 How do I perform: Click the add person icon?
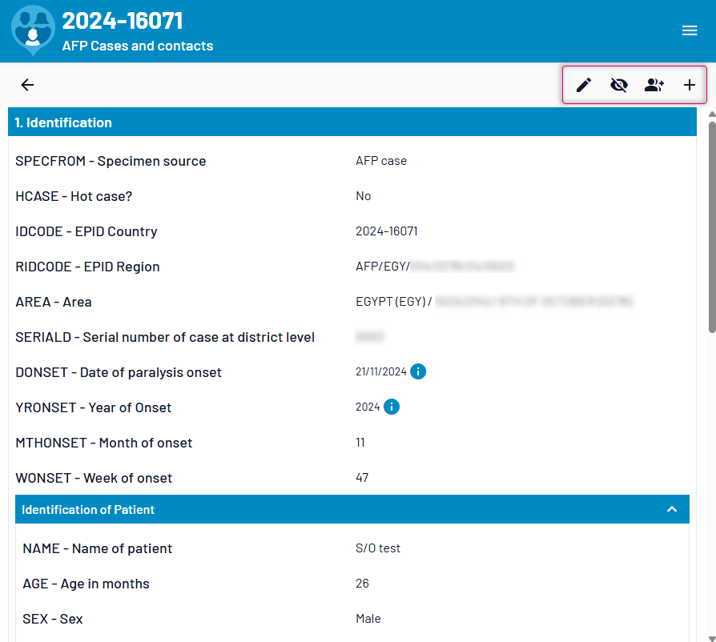[654, 85]
